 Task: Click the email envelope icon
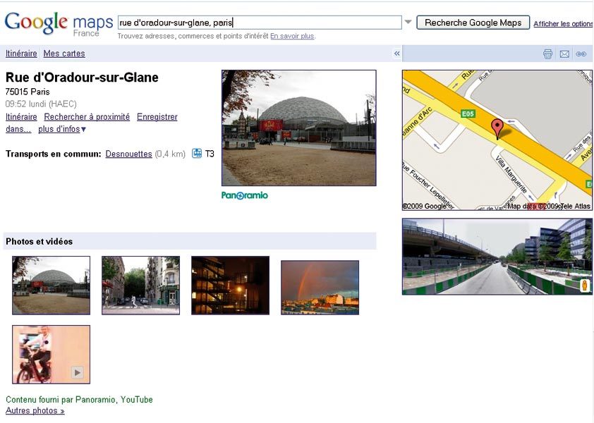point(564,54)
